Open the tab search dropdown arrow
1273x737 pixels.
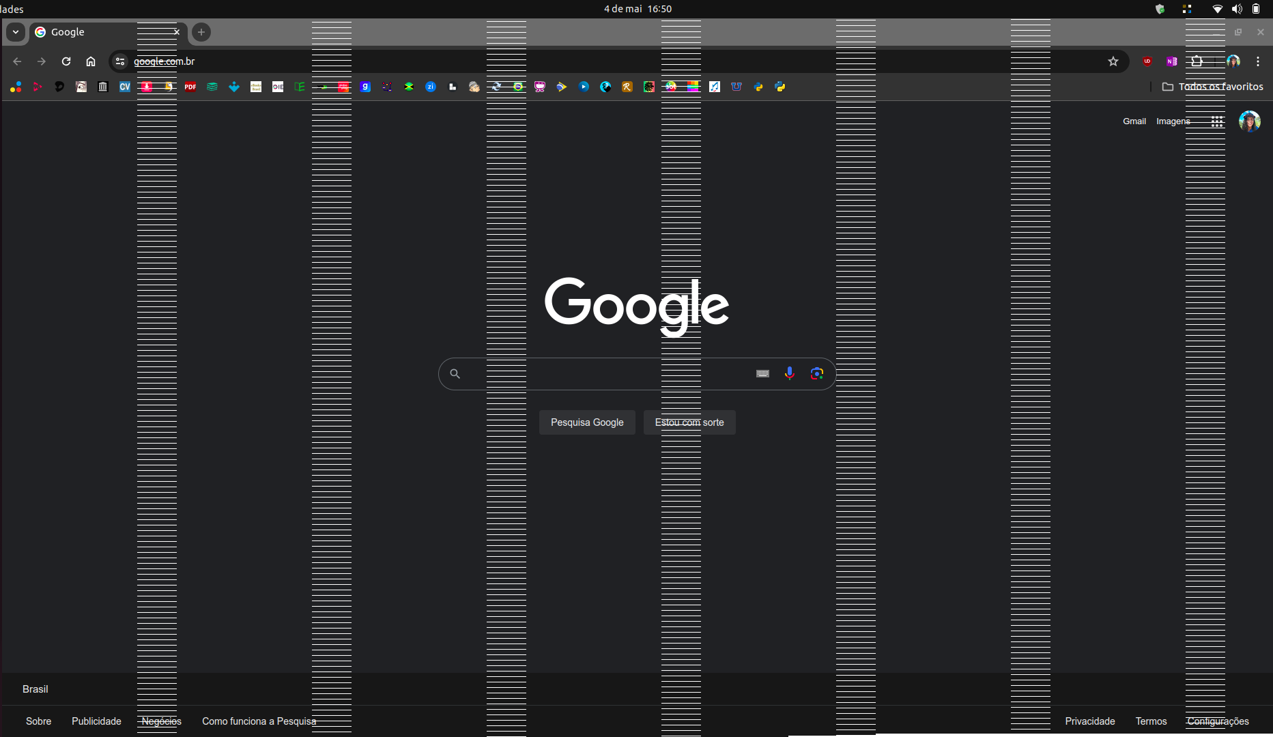(x=16, y=32)
